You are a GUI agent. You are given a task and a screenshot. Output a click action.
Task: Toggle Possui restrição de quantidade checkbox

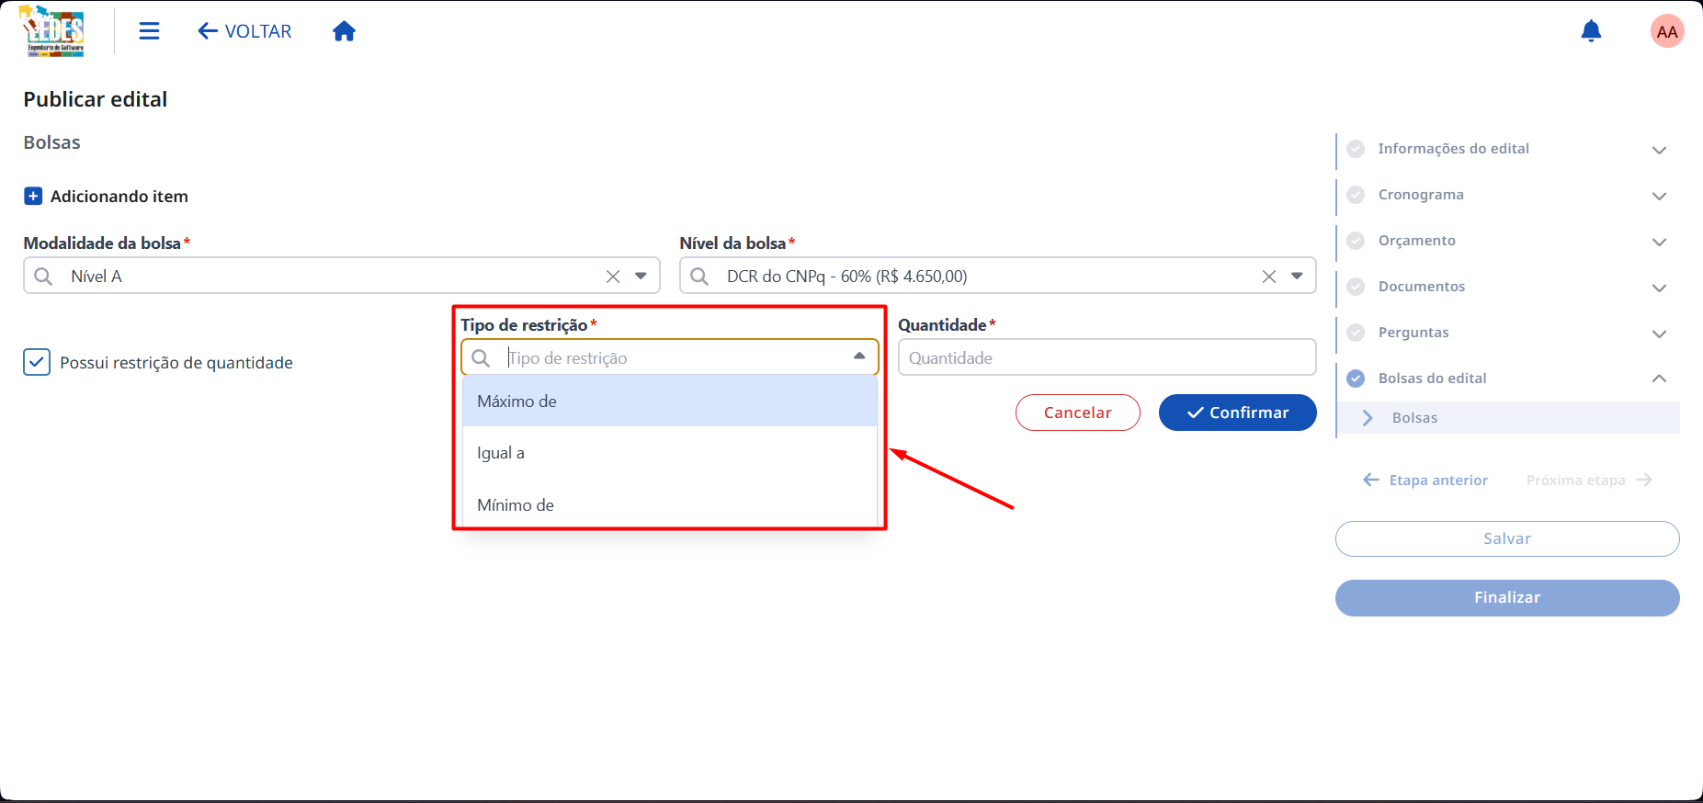[37, 362]
